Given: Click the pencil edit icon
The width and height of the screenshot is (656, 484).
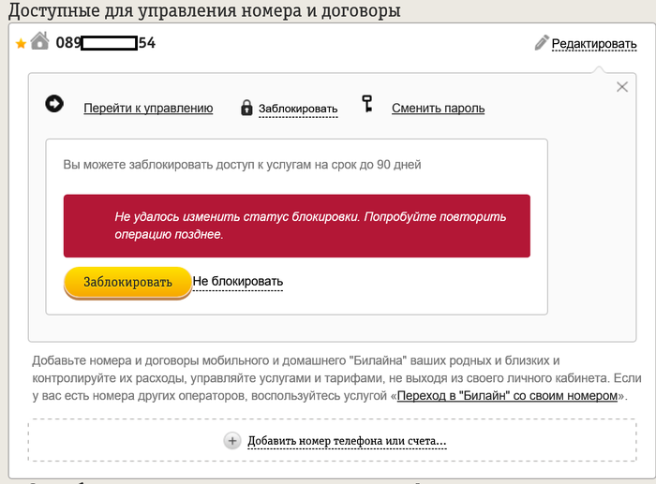Looking at the screenshot, I should point(541,42).
